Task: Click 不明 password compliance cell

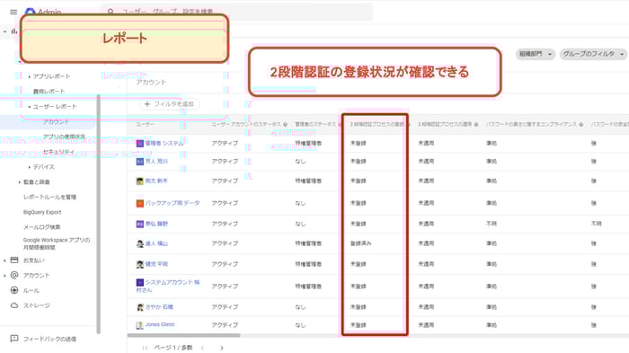Action: tap(492, 224)
